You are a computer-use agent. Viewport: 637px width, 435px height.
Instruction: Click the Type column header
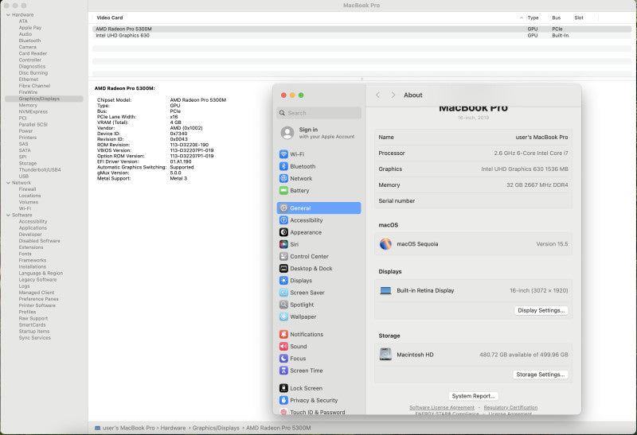[533, 17]
